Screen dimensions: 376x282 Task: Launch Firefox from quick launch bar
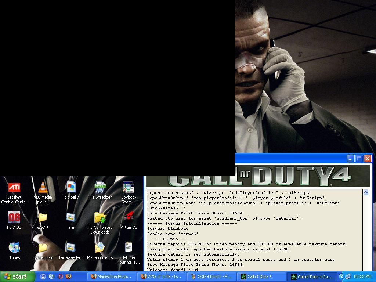click(68, 276)
